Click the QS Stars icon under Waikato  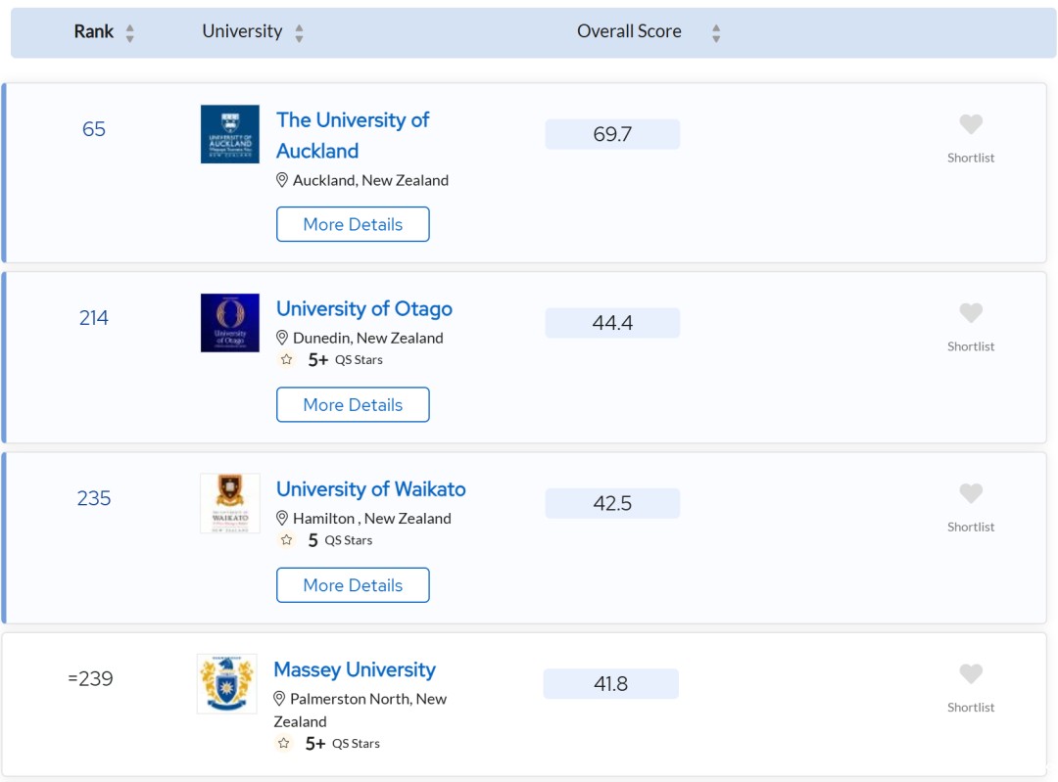point(286,540)
